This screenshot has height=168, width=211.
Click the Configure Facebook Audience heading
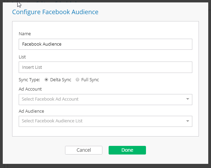pos(55,12)
